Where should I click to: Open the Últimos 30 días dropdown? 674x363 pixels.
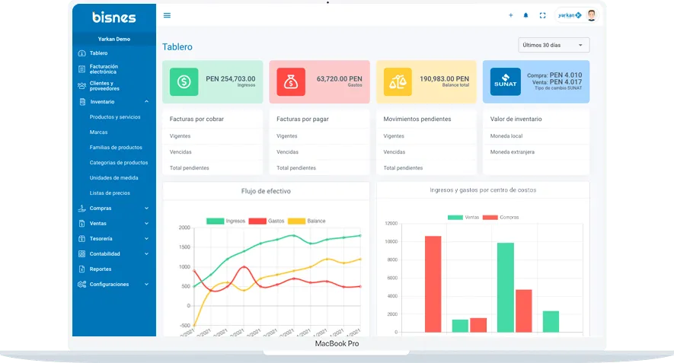click(x=554, y=45)
